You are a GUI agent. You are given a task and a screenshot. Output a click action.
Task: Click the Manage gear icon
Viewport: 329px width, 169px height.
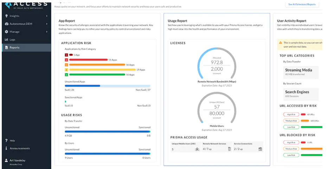coord(7,32)
